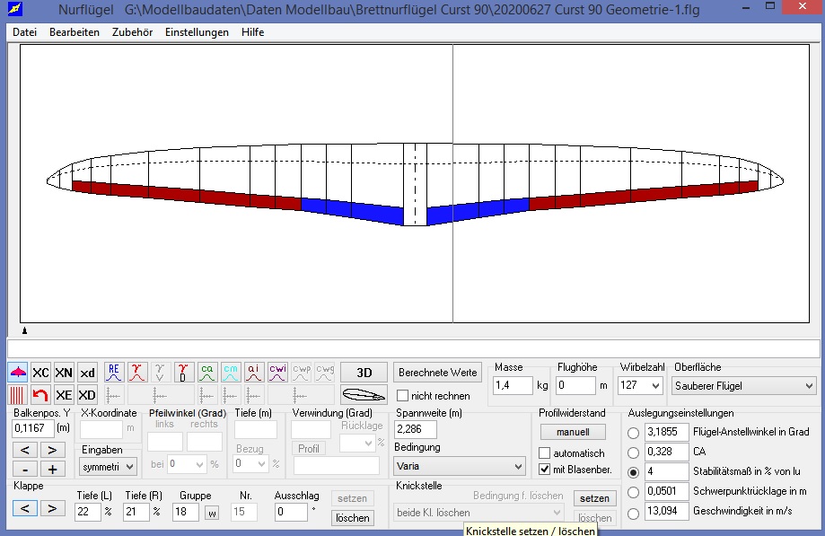Viewport: 825px width, 536px height.
Task: Expand the Bedingung dropdown showing Varia
Action: coord(460,466)
